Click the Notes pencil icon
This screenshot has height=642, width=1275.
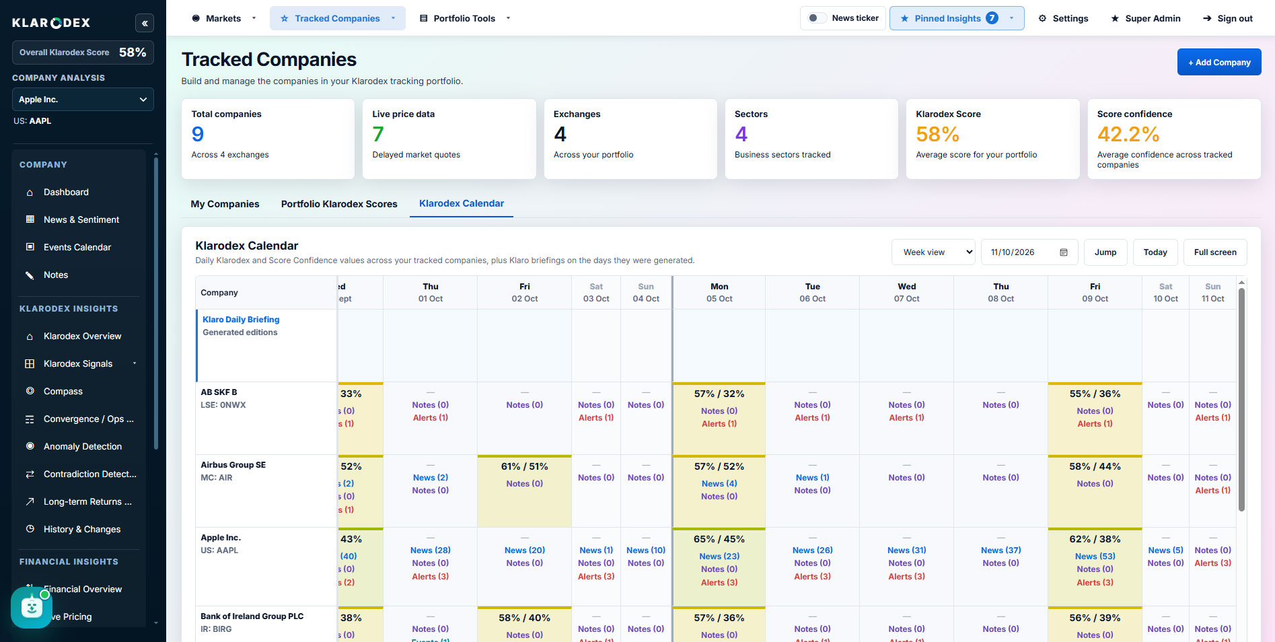coord(30,275)
